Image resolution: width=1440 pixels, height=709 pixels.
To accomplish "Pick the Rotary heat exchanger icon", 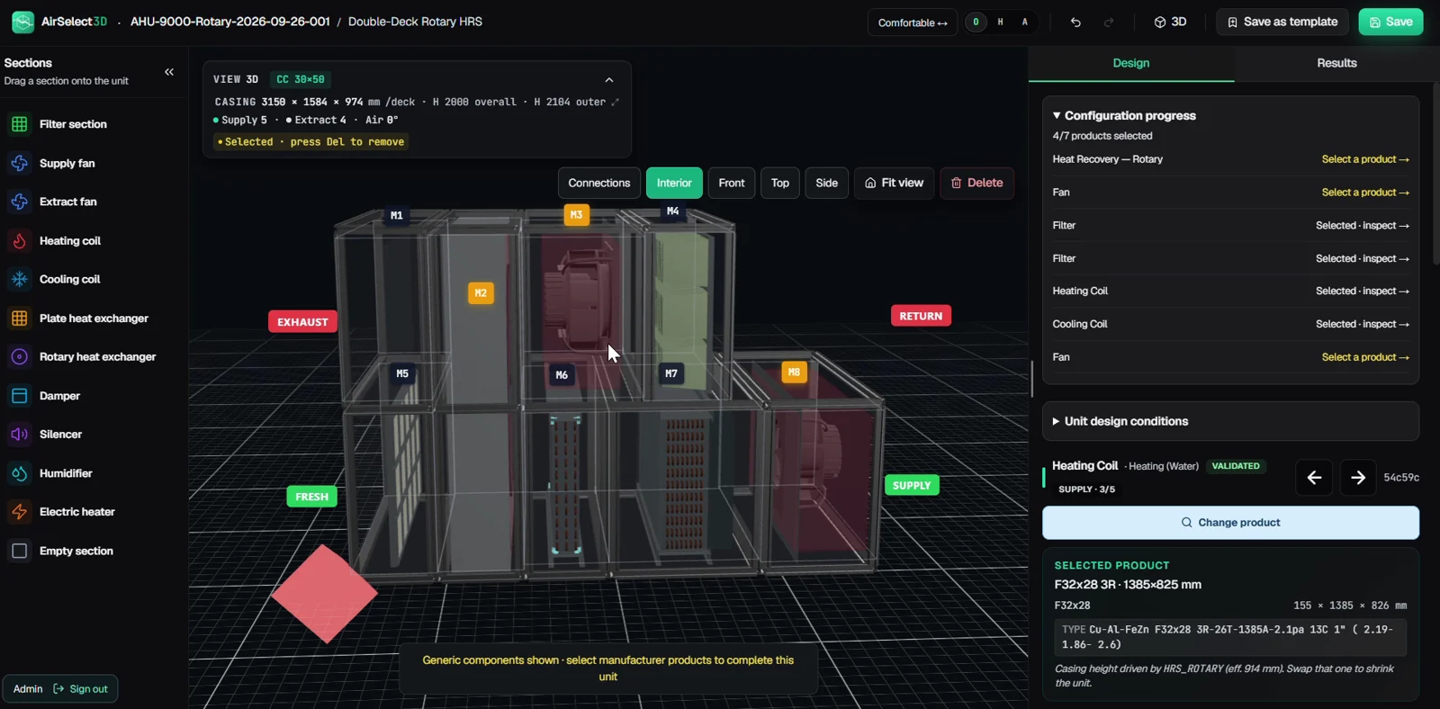I will click(x=20, y=357).
